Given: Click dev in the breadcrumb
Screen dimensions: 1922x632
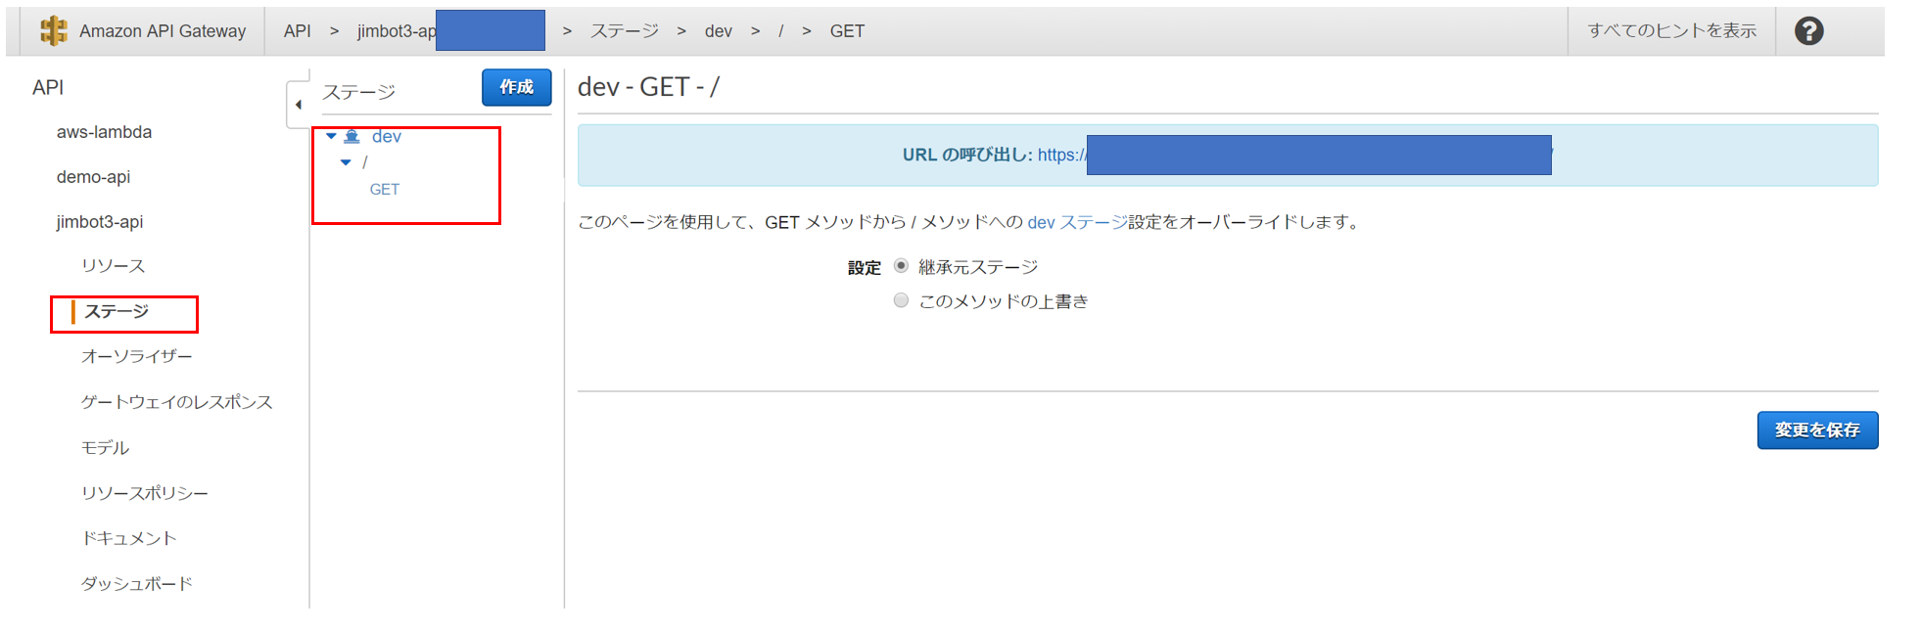Looking at the screenshot, I should pos(719,31).
